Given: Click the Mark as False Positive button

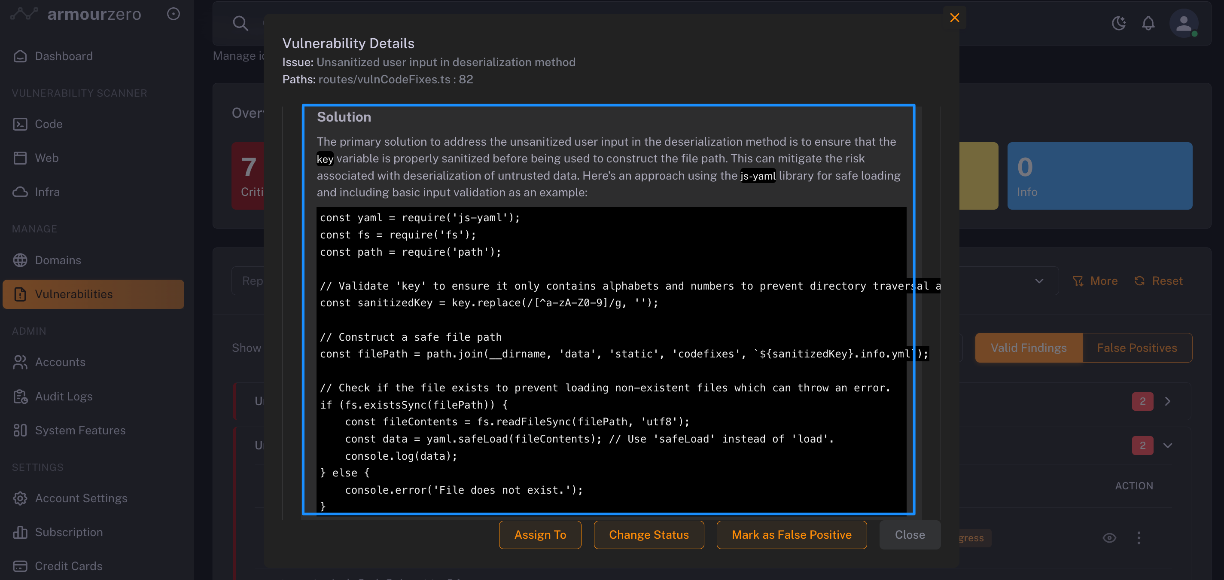Looking at the screenshot, I should click(791, 534).
